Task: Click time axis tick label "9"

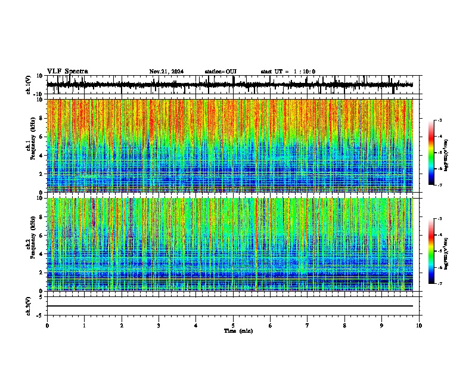Action: click(x=381, y=326)
